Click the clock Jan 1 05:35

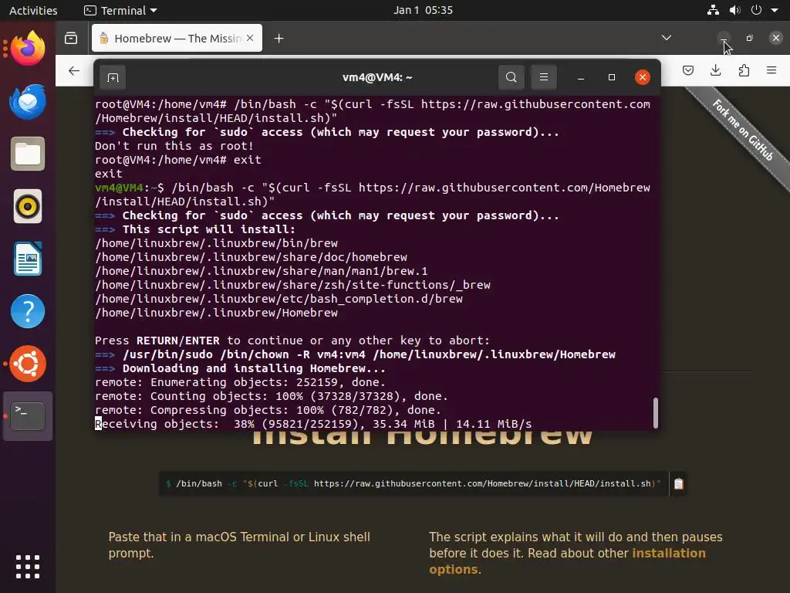(x=423, y=10)
